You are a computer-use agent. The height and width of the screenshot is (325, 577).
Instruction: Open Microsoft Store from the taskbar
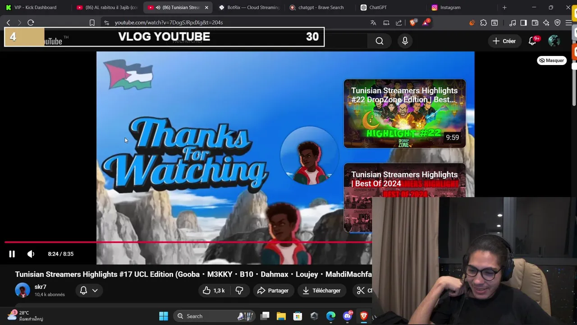point(298,316)
